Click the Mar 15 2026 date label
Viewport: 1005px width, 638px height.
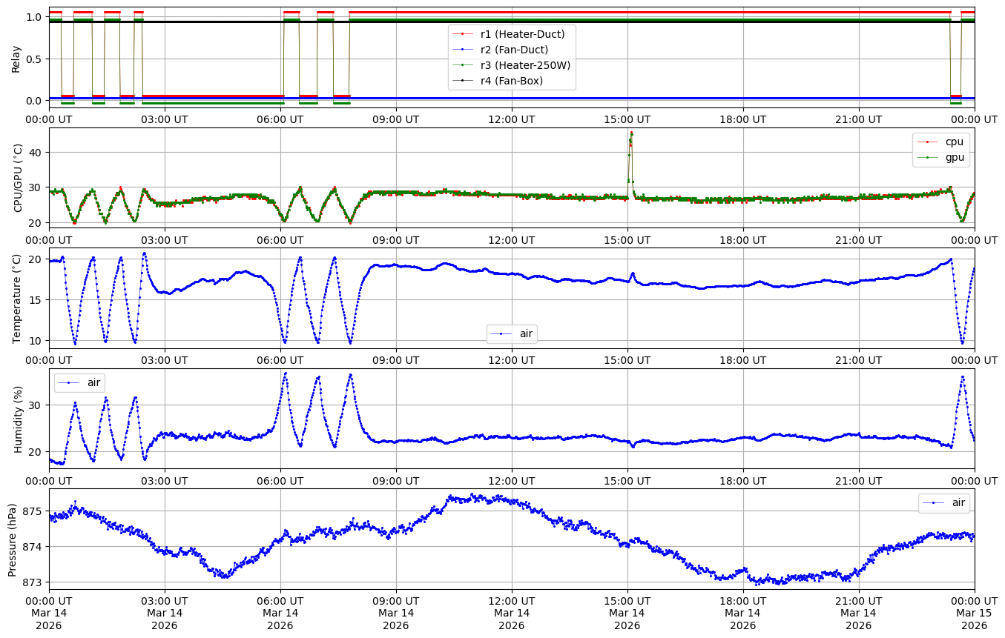click(974, 619)
